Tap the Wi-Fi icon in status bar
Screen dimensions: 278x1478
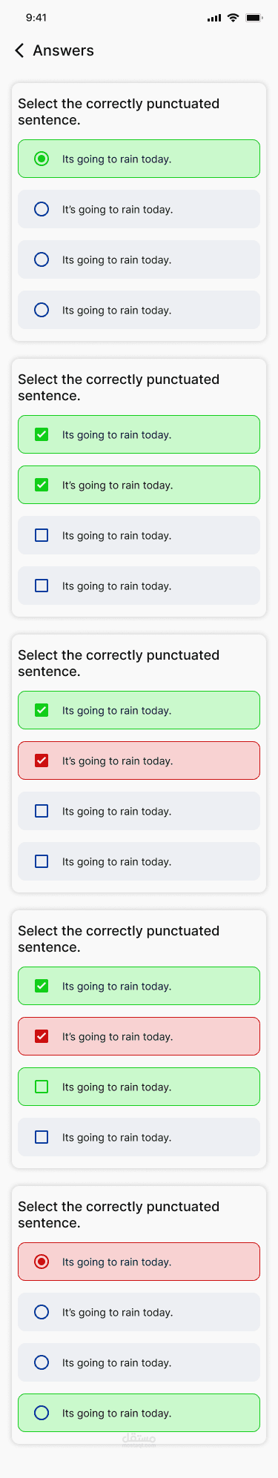point(233,18)
